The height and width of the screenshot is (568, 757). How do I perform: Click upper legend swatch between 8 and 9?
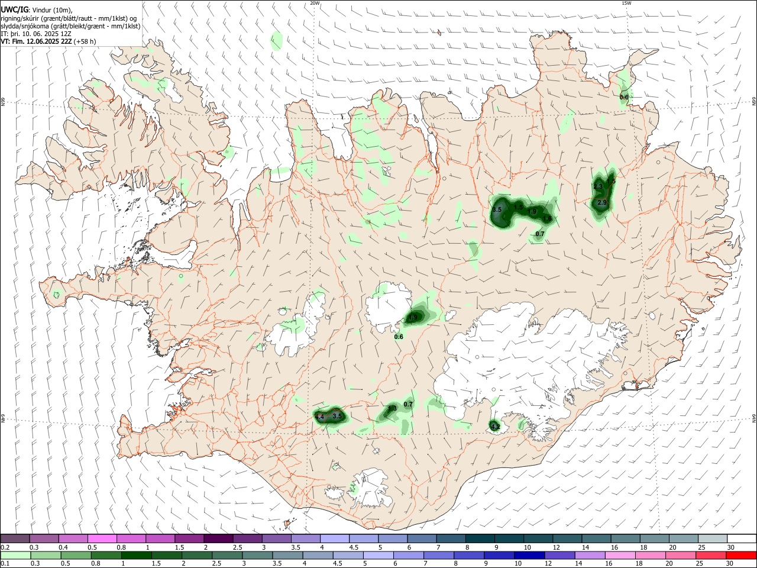click(x=480, y=538)
